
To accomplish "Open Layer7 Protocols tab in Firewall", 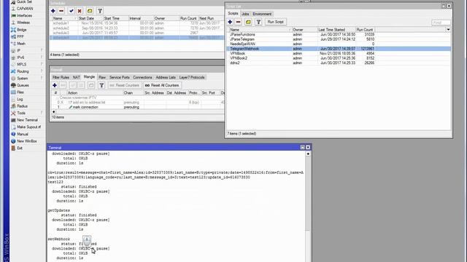I will click(x=192, y=77).
